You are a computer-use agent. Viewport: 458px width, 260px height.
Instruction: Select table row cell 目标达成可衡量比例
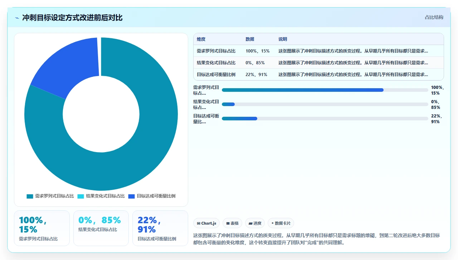point(216,75)
